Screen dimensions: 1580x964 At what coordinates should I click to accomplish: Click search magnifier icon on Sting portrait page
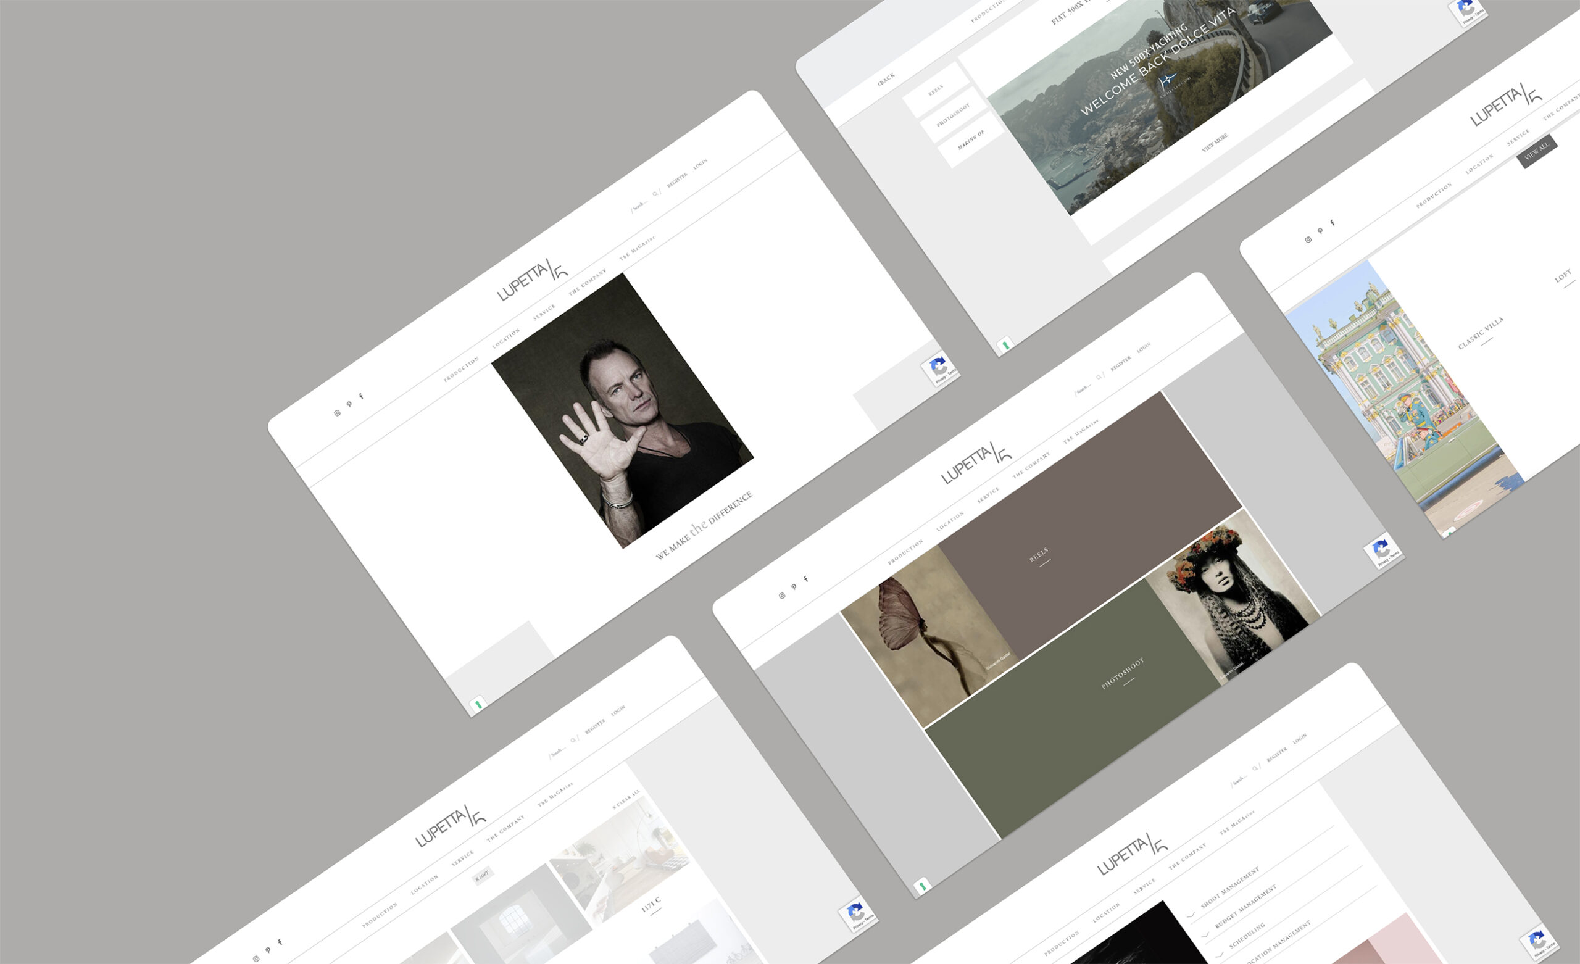tap(655, 193)
